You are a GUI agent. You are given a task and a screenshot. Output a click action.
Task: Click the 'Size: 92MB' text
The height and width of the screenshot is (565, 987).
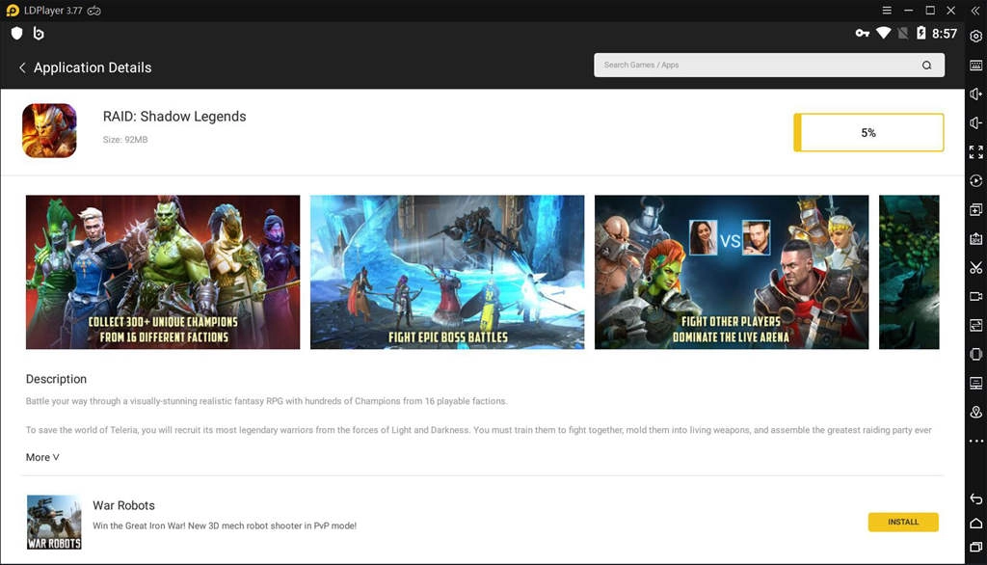pyautogui.click(x=125, y=139)
